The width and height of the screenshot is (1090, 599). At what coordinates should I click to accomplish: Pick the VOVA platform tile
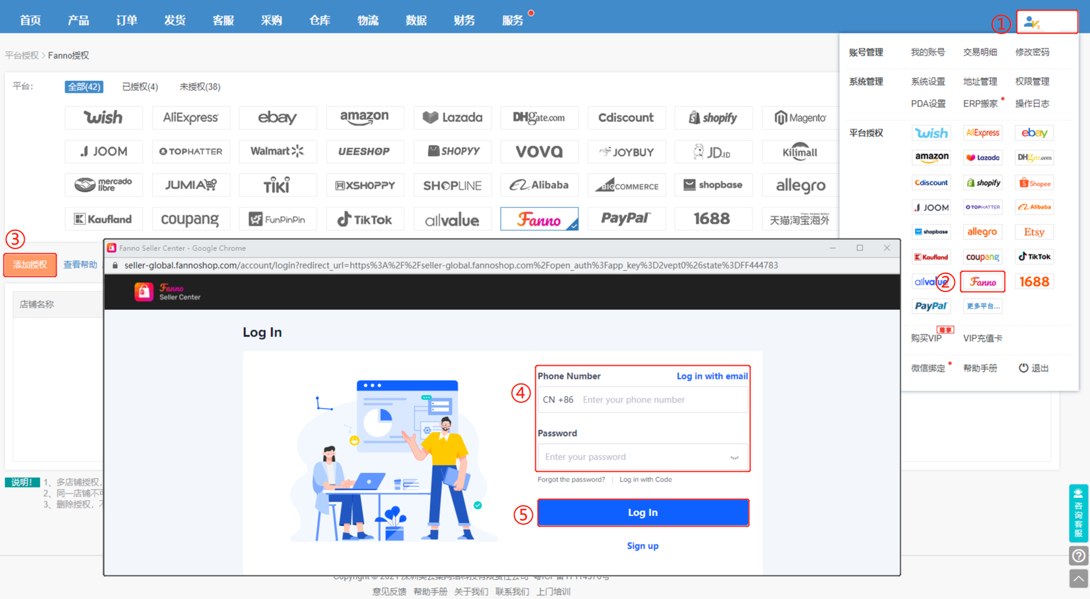click(x=539, y=152)
